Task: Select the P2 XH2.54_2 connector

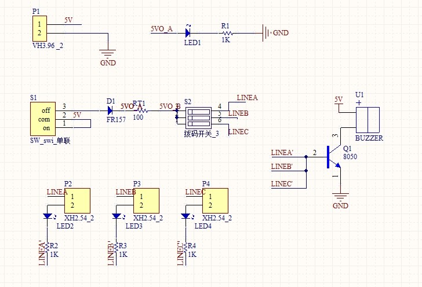Action: click(77, 201)
